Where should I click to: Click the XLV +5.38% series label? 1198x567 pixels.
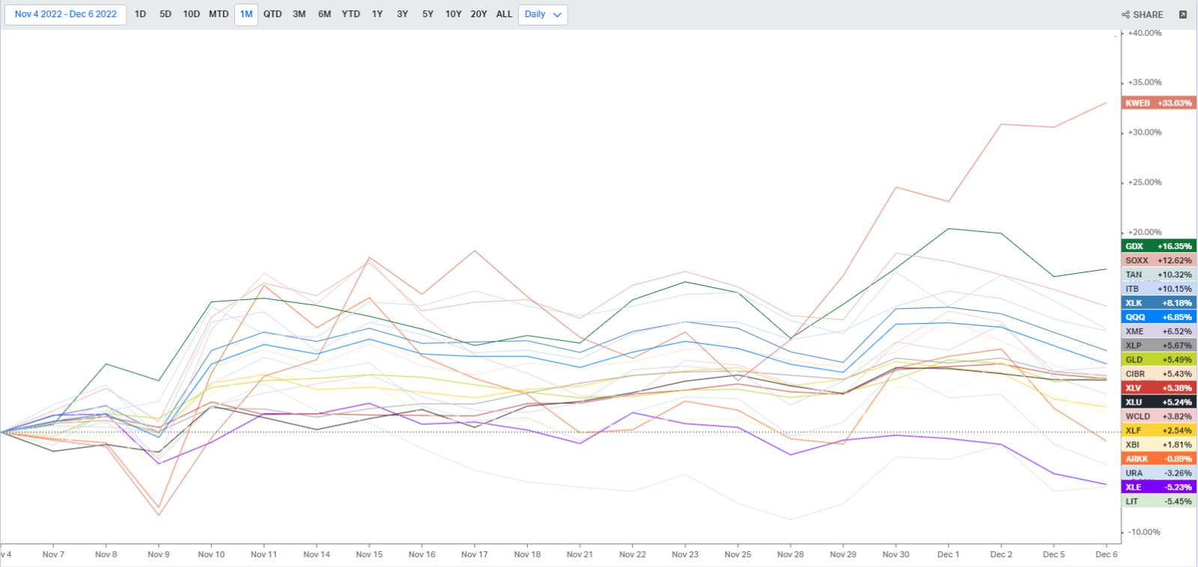(x=1159, y=388)
